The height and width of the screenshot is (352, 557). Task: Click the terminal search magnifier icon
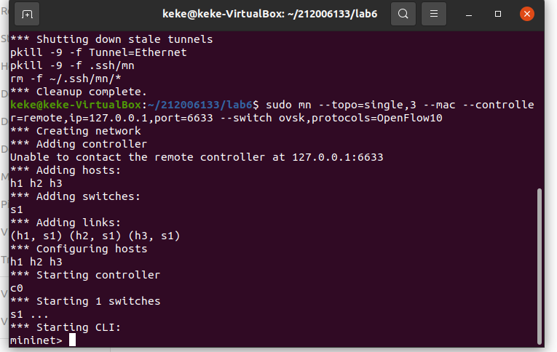[x=403, y=14]
